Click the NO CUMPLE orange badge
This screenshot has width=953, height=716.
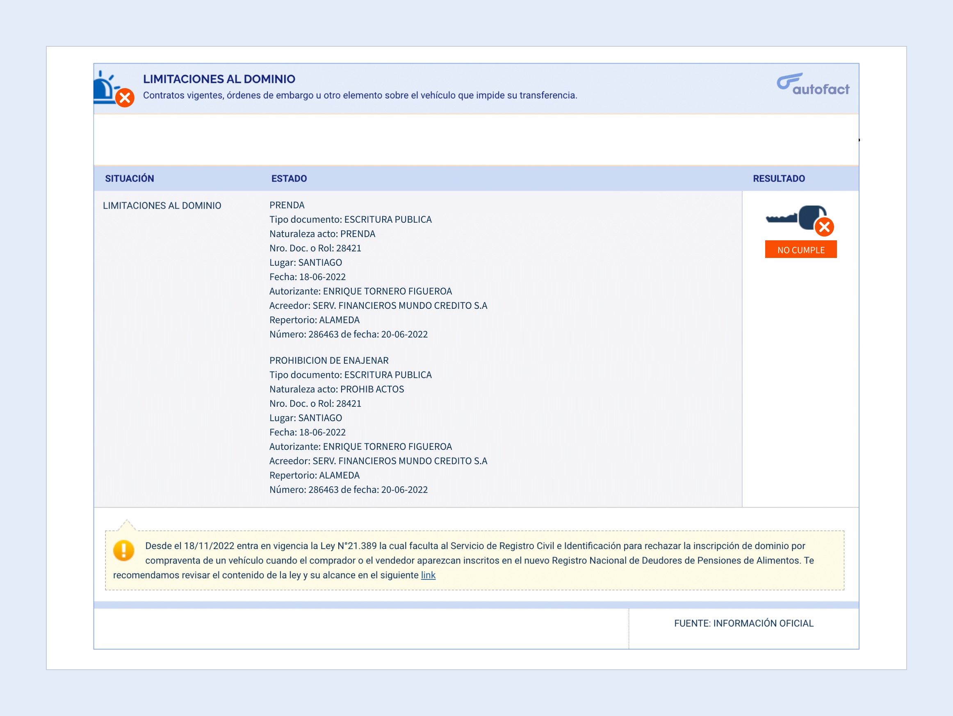[x=800, y=250]
